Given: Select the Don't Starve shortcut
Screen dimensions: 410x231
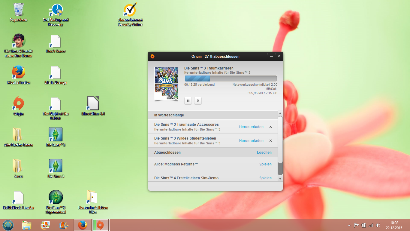Looking at the screenshot, I should 56,44.
